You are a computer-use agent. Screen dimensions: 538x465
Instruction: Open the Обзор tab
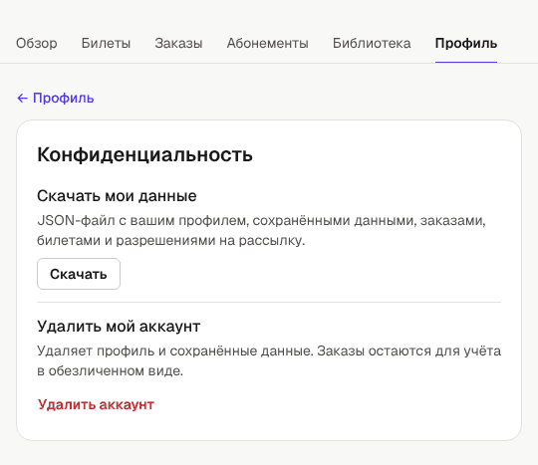coord(37,43)
